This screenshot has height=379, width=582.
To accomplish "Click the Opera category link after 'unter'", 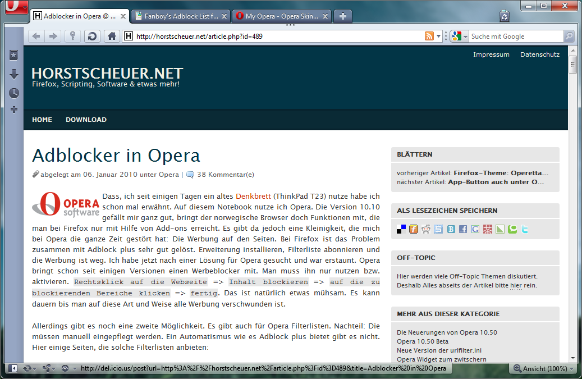I will (168, 175).
